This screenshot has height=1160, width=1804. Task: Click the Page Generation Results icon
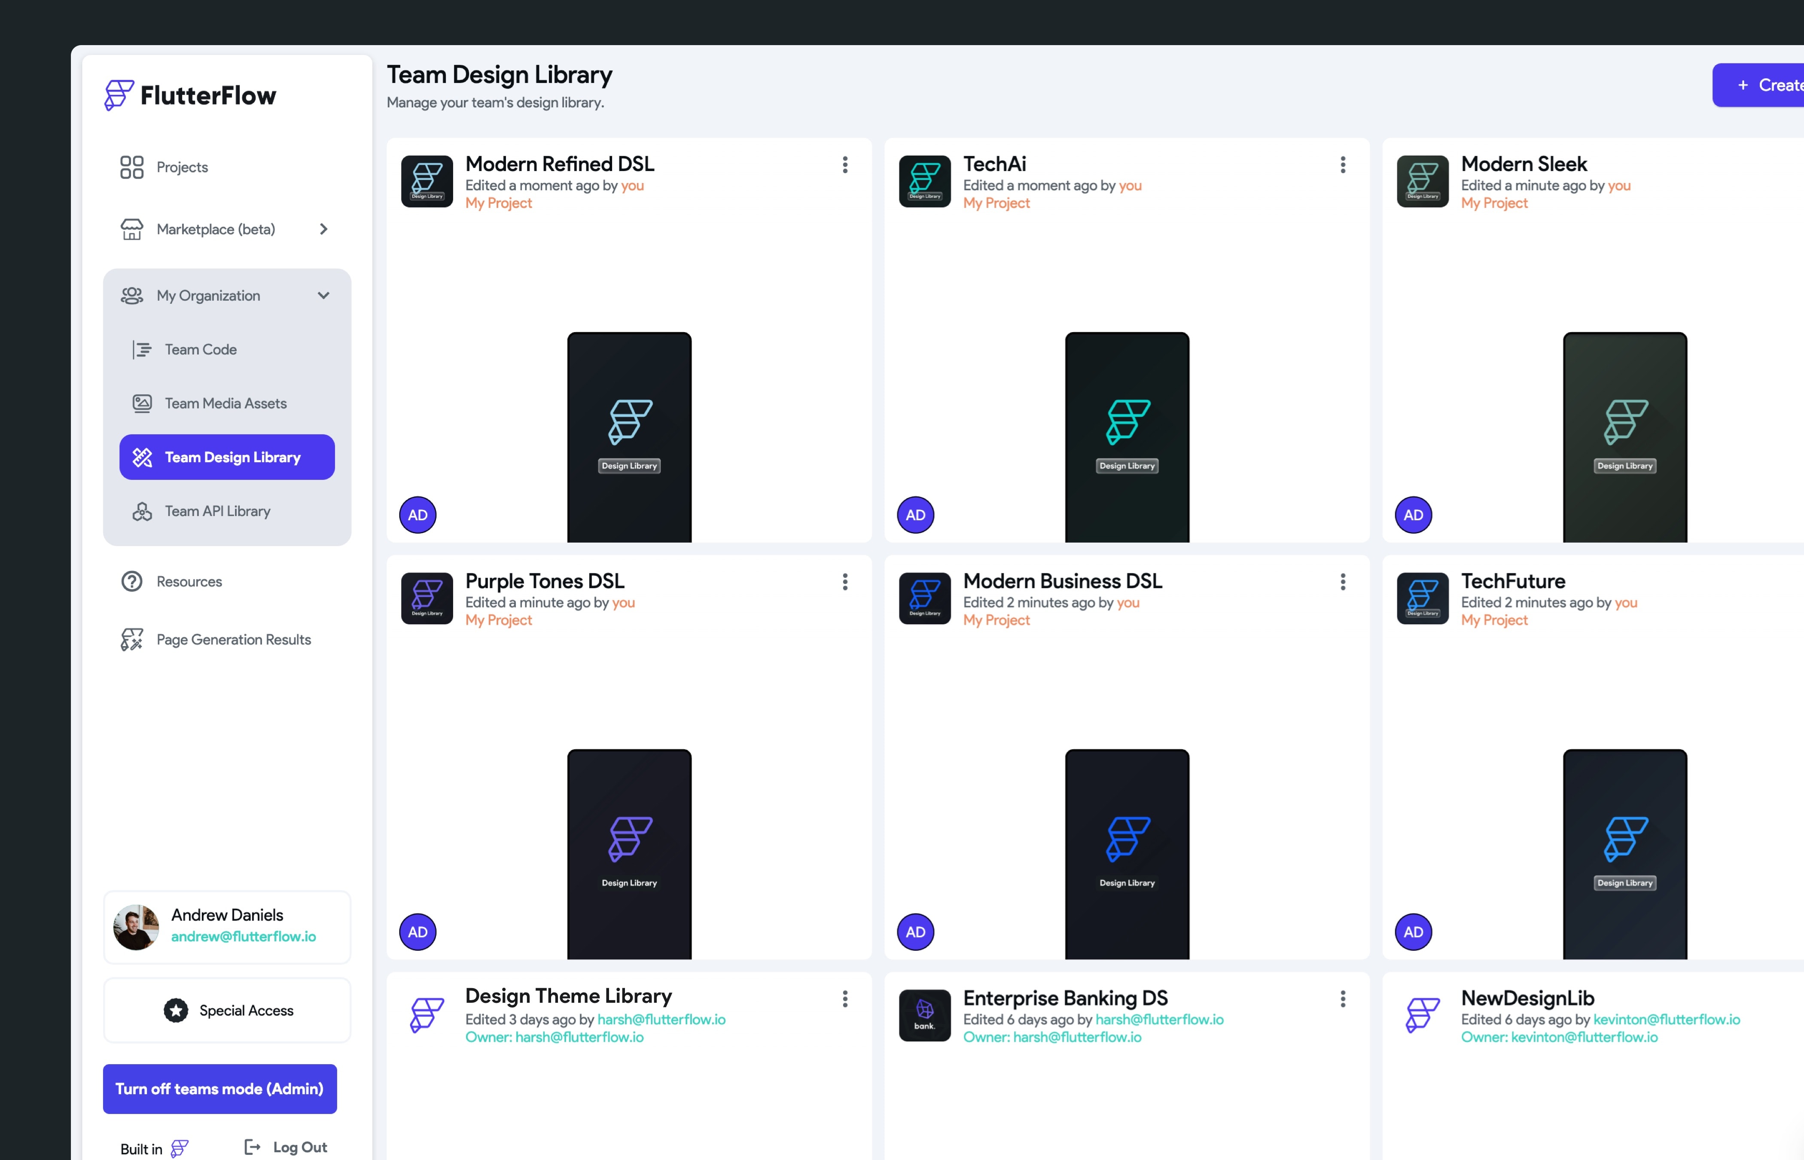coord(132,640)
